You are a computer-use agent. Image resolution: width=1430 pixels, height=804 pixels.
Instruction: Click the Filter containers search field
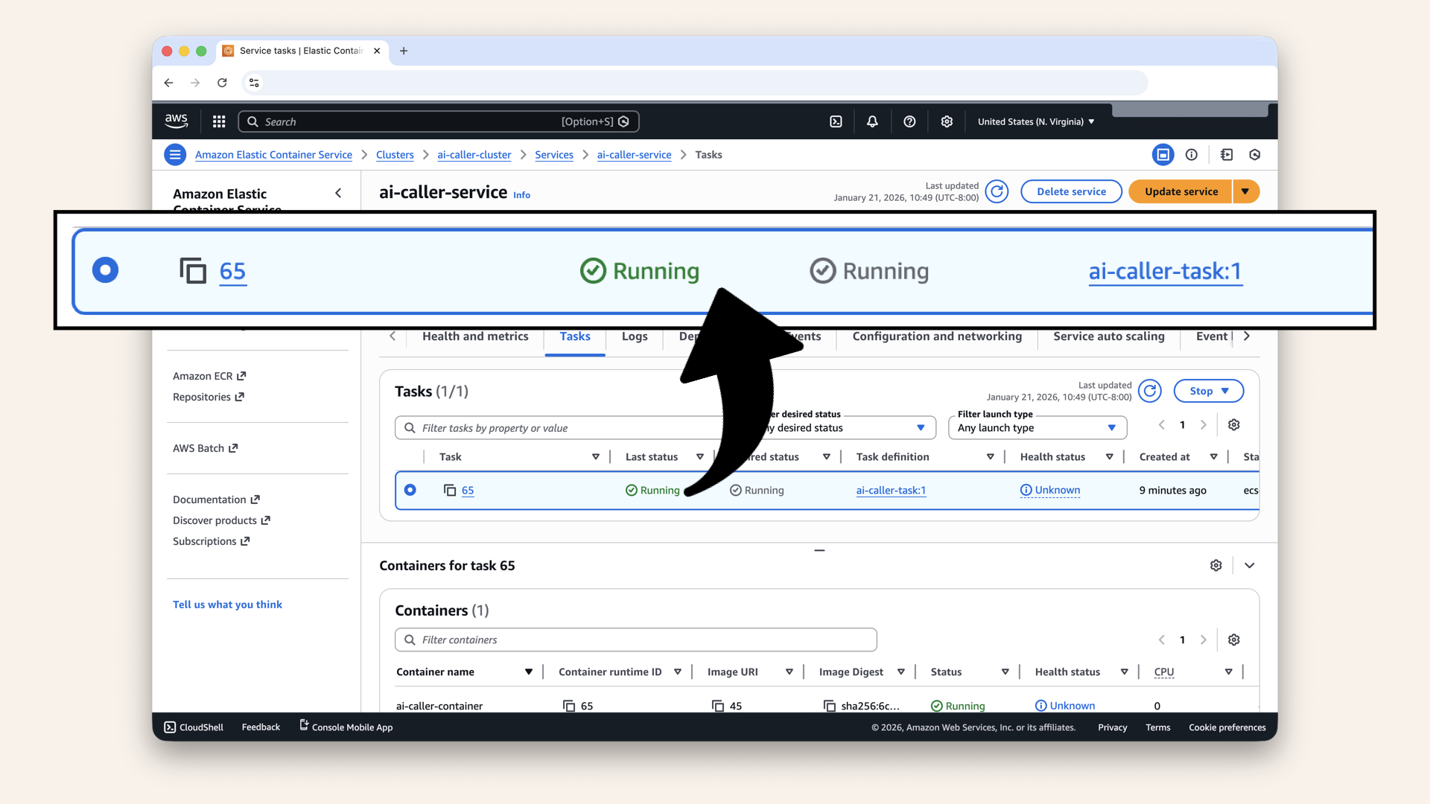pos(635,639)
